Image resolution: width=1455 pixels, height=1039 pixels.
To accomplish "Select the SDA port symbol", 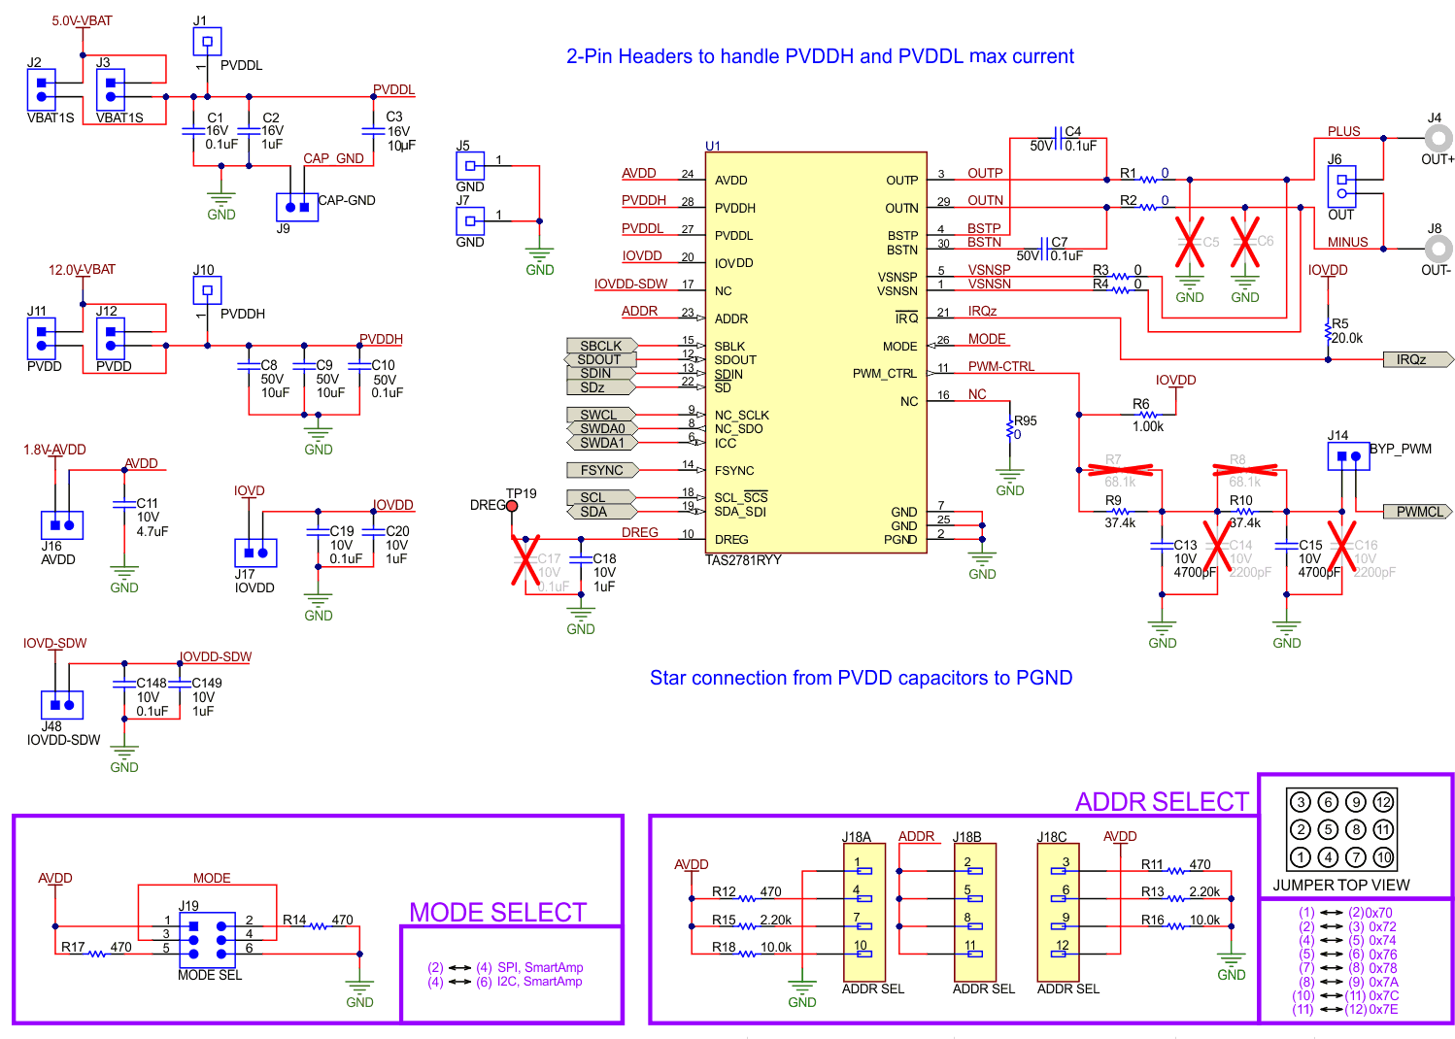I will click(x=602, y=512).
